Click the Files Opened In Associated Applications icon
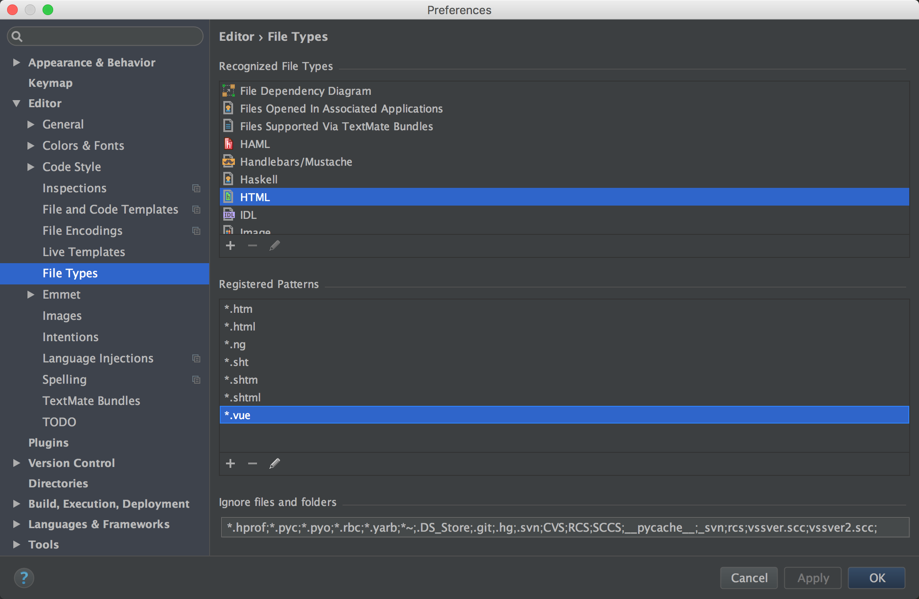 tap(228, 108)
